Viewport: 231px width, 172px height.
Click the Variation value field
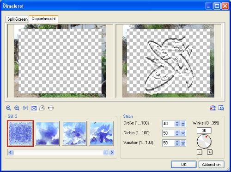pyautogui.click(x=168, y=143)
